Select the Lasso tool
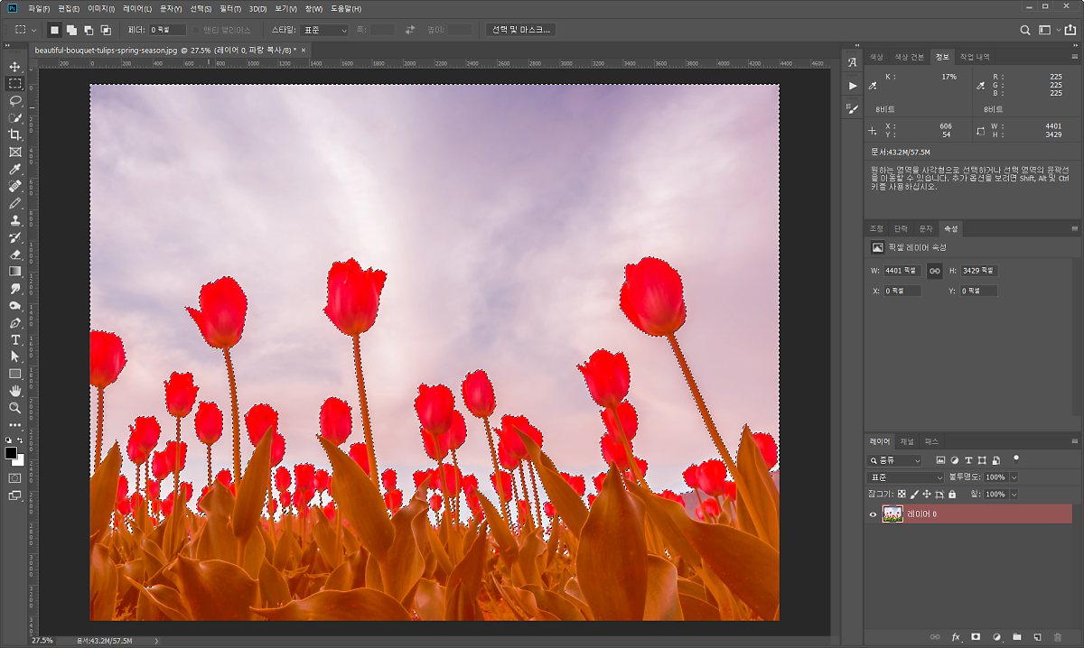1084x648 pixels. coord(15,100)
